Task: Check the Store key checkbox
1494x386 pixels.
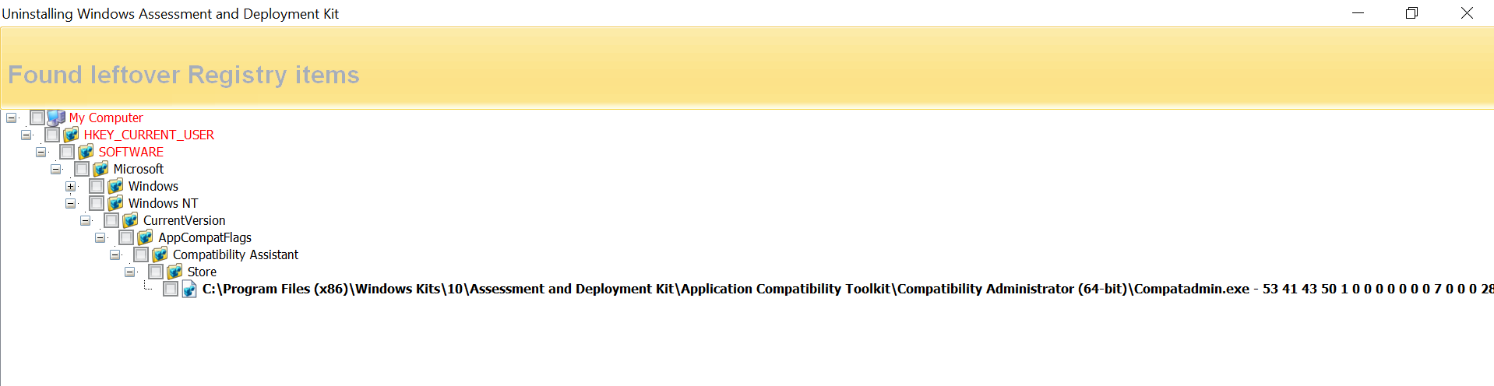Action: tap(156, 272)
